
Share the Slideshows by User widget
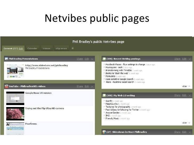[177, 132]
